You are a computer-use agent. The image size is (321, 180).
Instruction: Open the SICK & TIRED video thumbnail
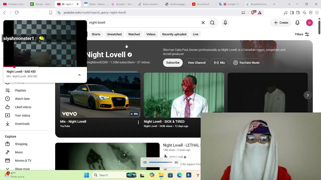point(184,95)
